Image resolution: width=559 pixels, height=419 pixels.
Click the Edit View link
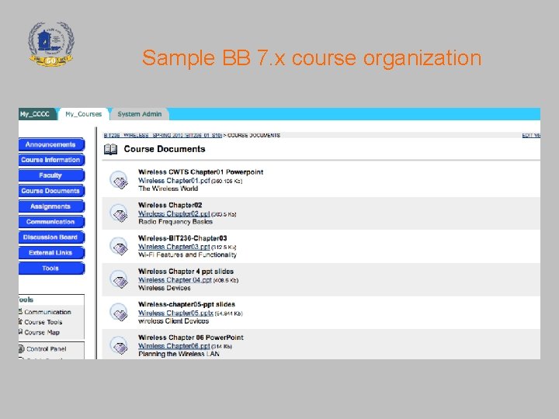coord(531,135)
